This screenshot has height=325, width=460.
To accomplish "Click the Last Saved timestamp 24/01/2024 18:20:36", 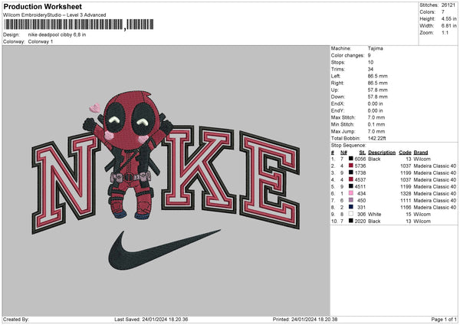I will click(x=165, y=319).
